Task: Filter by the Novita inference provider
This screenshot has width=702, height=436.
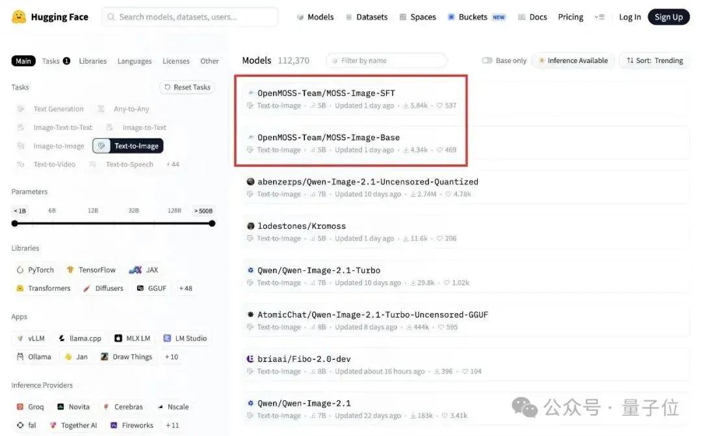Action: (x=73, y=407)
